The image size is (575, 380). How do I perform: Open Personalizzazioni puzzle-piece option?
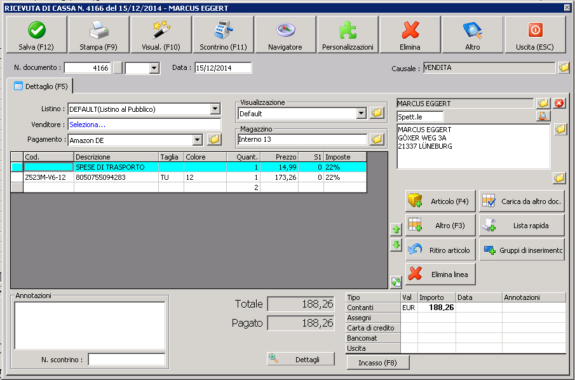348,35
